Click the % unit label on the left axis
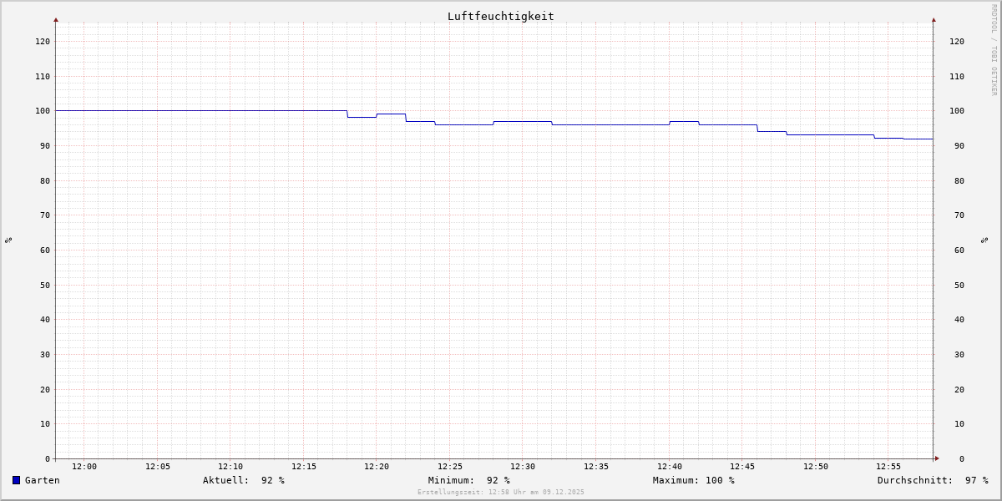 (8, 240)
